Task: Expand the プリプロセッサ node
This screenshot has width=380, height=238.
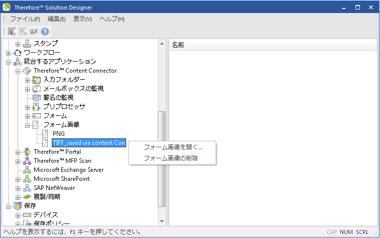Action: point(27,107)
